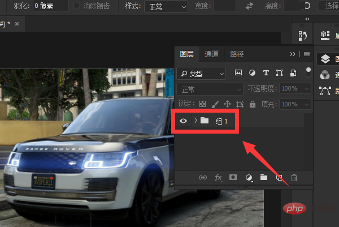Viewport: 339px width, 227px height.
Task: Click the 宽度 width input field
Action: [224, 6]
